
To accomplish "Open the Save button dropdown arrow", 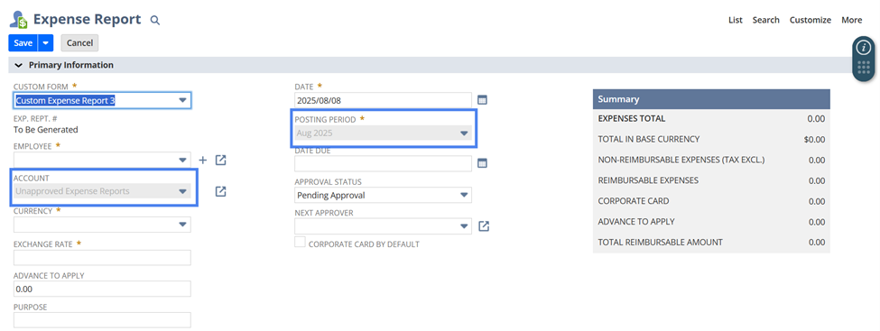I will coord(45,42).
